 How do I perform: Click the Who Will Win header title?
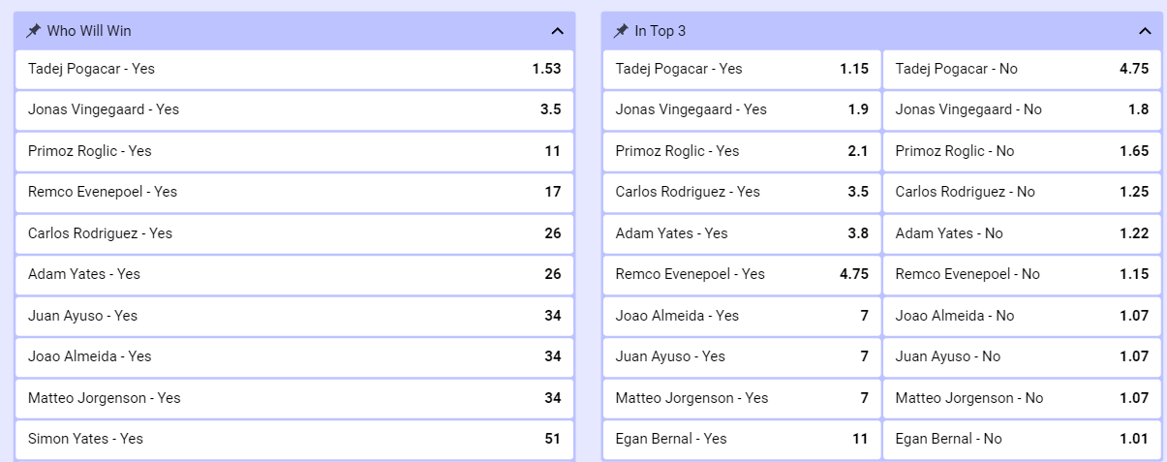point(89,31)
